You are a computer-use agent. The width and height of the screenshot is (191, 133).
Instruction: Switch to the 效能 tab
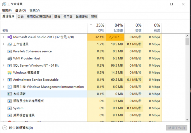click(x=21, y=17)
